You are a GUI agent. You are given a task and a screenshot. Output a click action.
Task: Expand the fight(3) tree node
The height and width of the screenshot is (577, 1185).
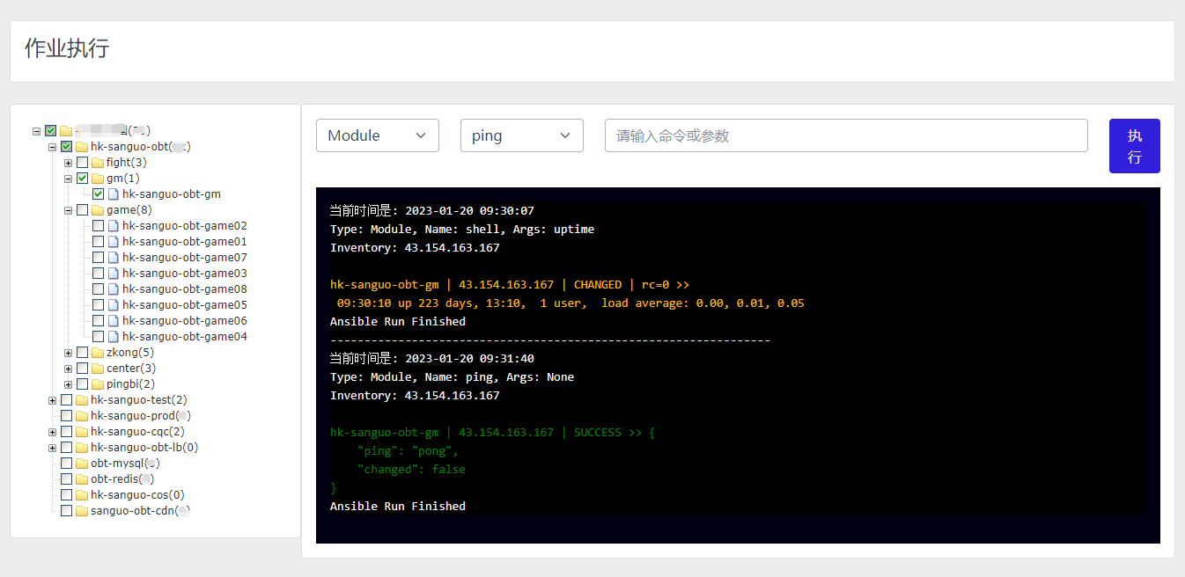click(68, 163)
